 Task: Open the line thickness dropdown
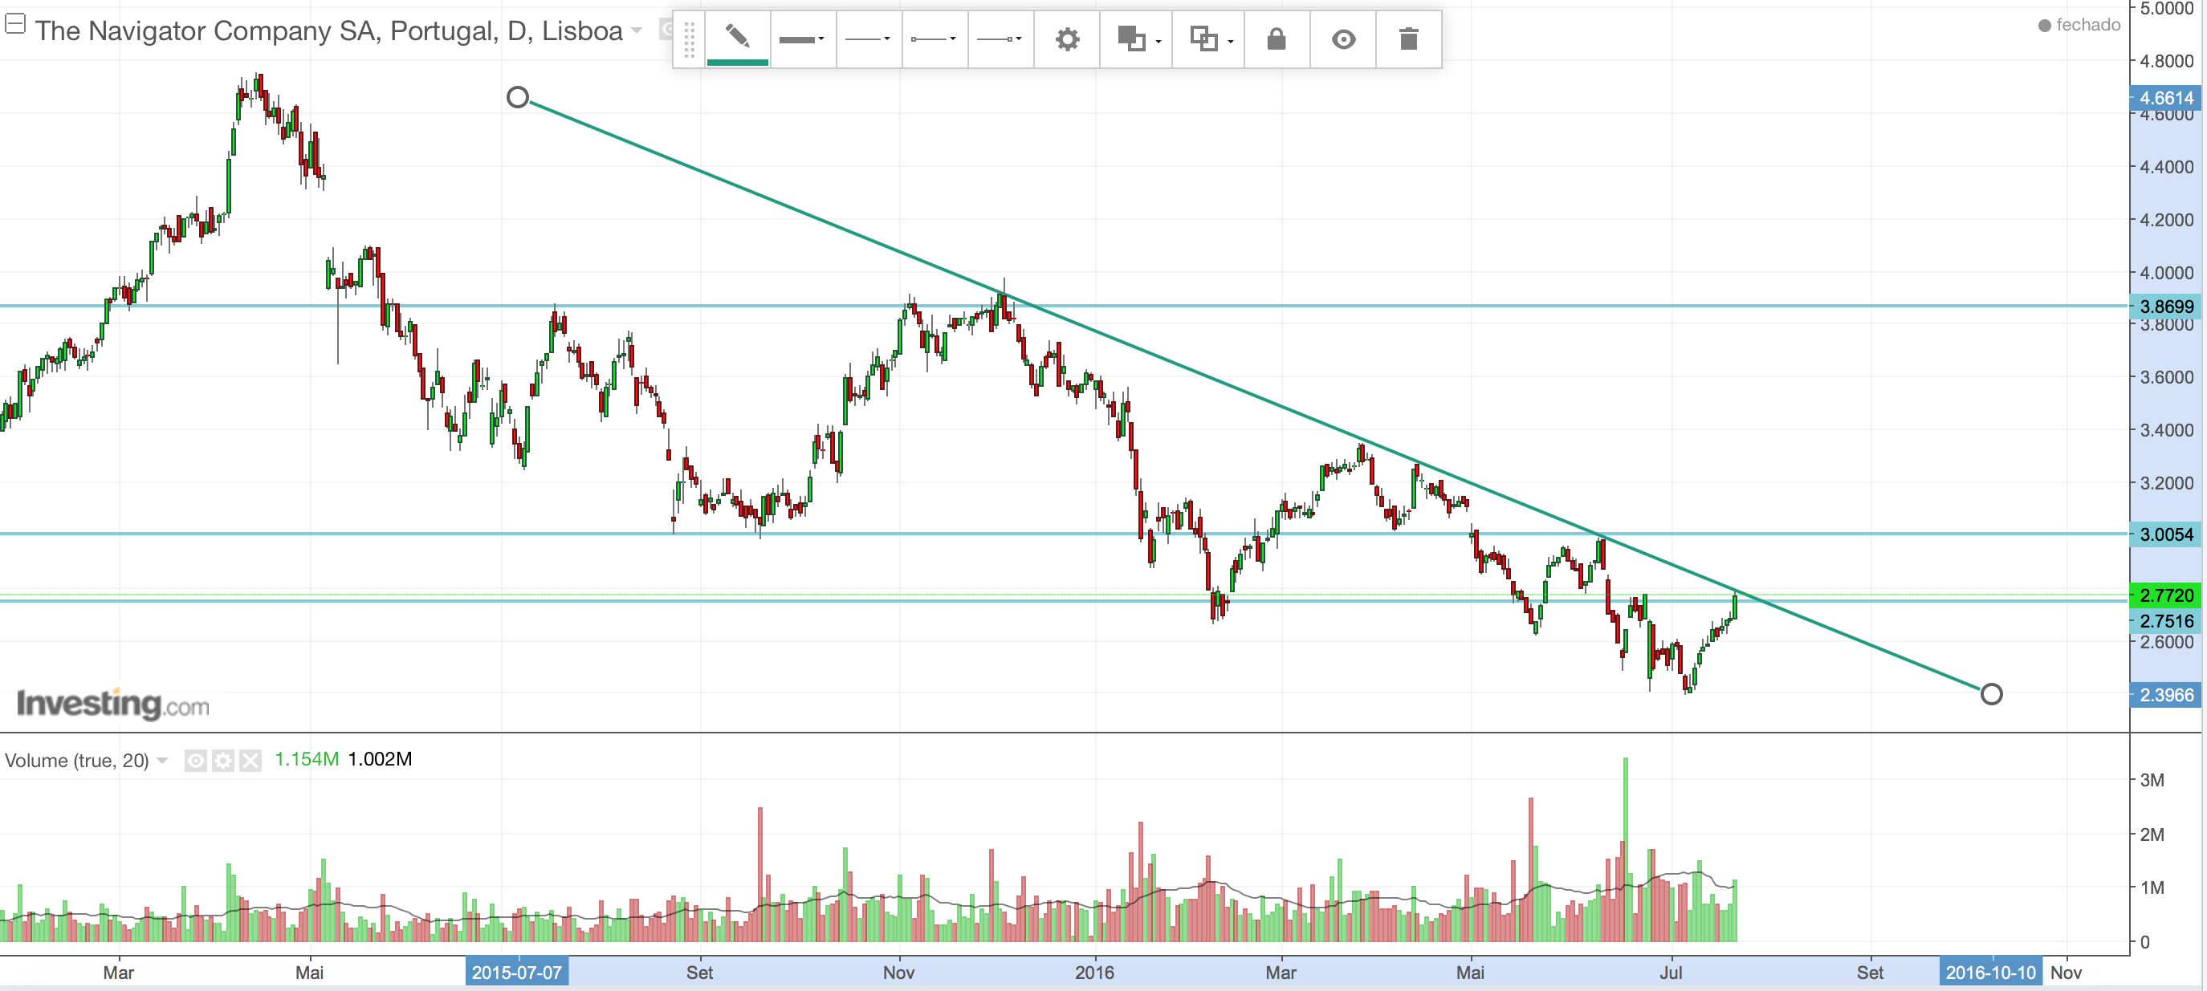pyautogui.click(x=803, y=39)
